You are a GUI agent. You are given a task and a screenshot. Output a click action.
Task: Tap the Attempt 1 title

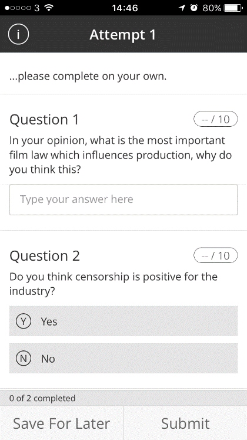click(x=122, y=35)
